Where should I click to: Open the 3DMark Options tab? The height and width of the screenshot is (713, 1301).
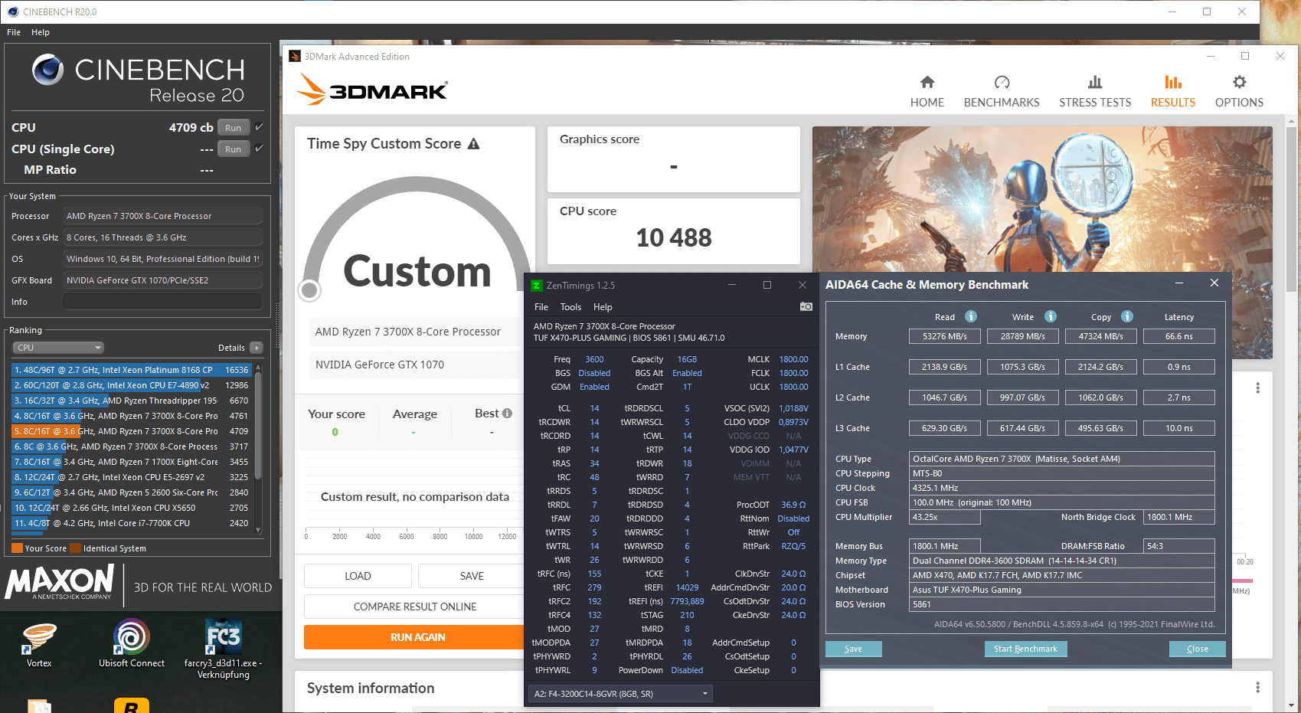(x=1239, y=92)
